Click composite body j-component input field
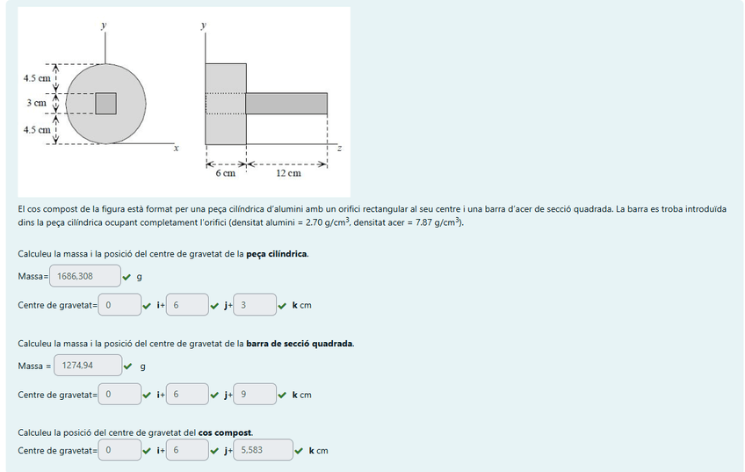 (x=186, y=451)
